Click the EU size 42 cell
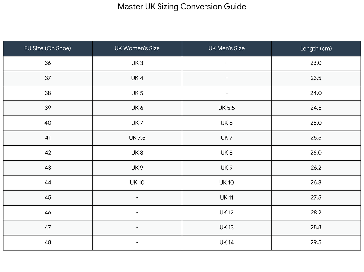This screenshot has width=364, height=272. point(48,153)
